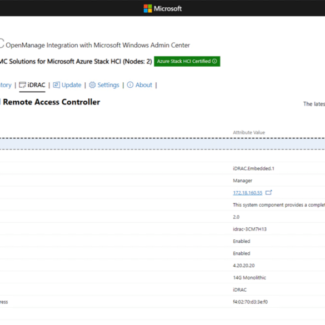Click the first Enabled value below idrac-3CM7H13
The image size is (325, 325).
tap(242, 241)
